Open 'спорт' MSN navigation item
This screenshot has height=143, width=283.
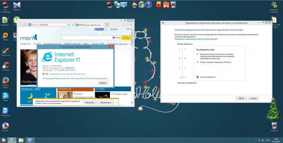pyautogui.click(x=37, y=44)
